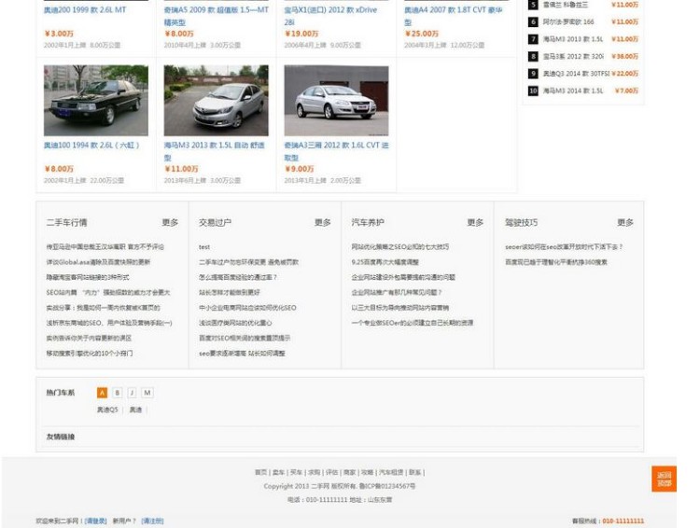Open the 汽车养护 section heading
700x528 pixels.
tap(368, 222)
